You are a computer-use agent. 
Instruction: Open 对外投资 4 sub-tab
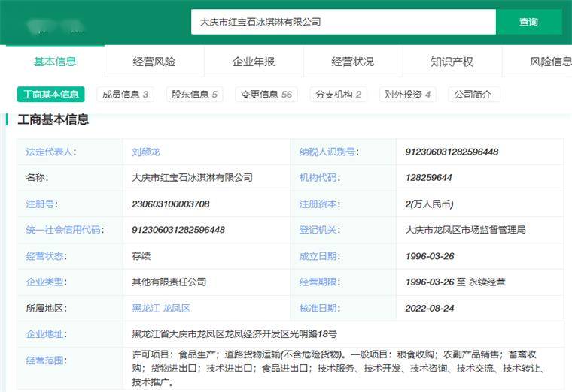407,95
